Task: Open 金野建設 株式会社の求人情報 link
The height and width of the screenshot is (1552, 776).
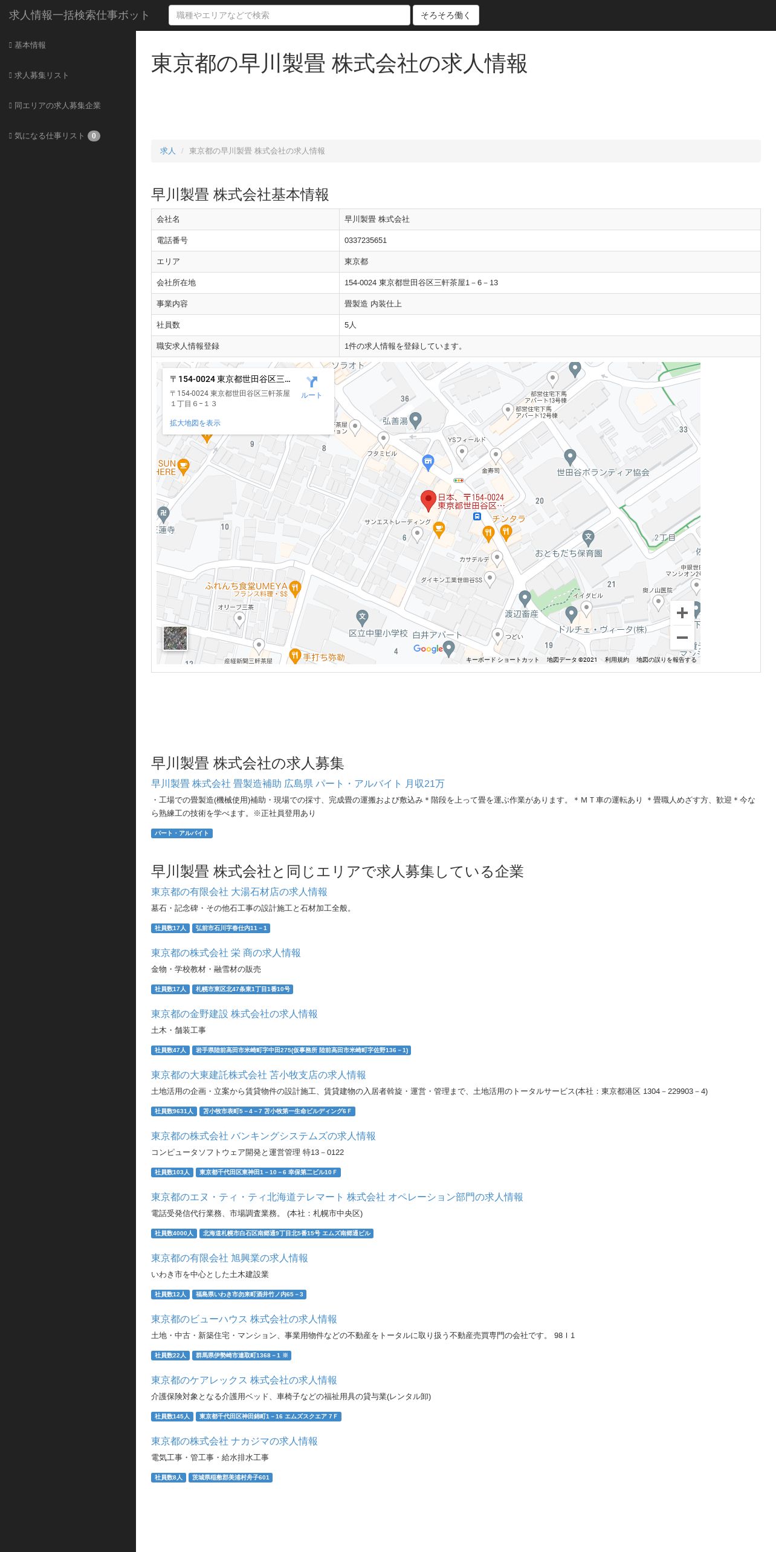Action: [x=234, y=1014]
